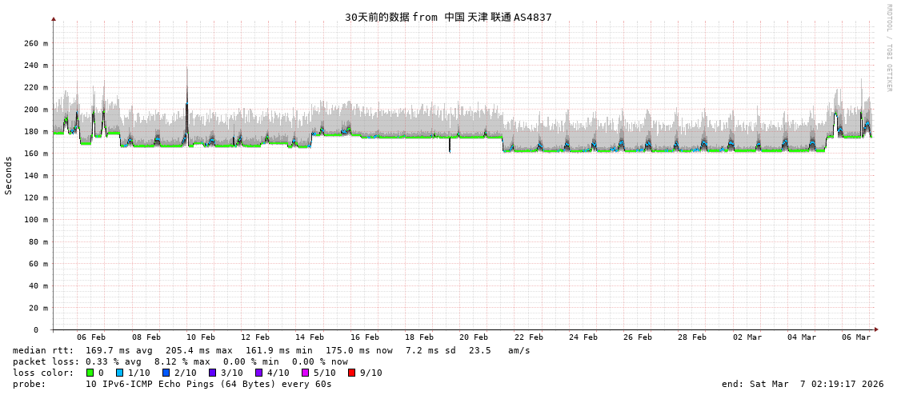Click the green 0 loss color swatch

pyautogui.click(x=90, y=373)
